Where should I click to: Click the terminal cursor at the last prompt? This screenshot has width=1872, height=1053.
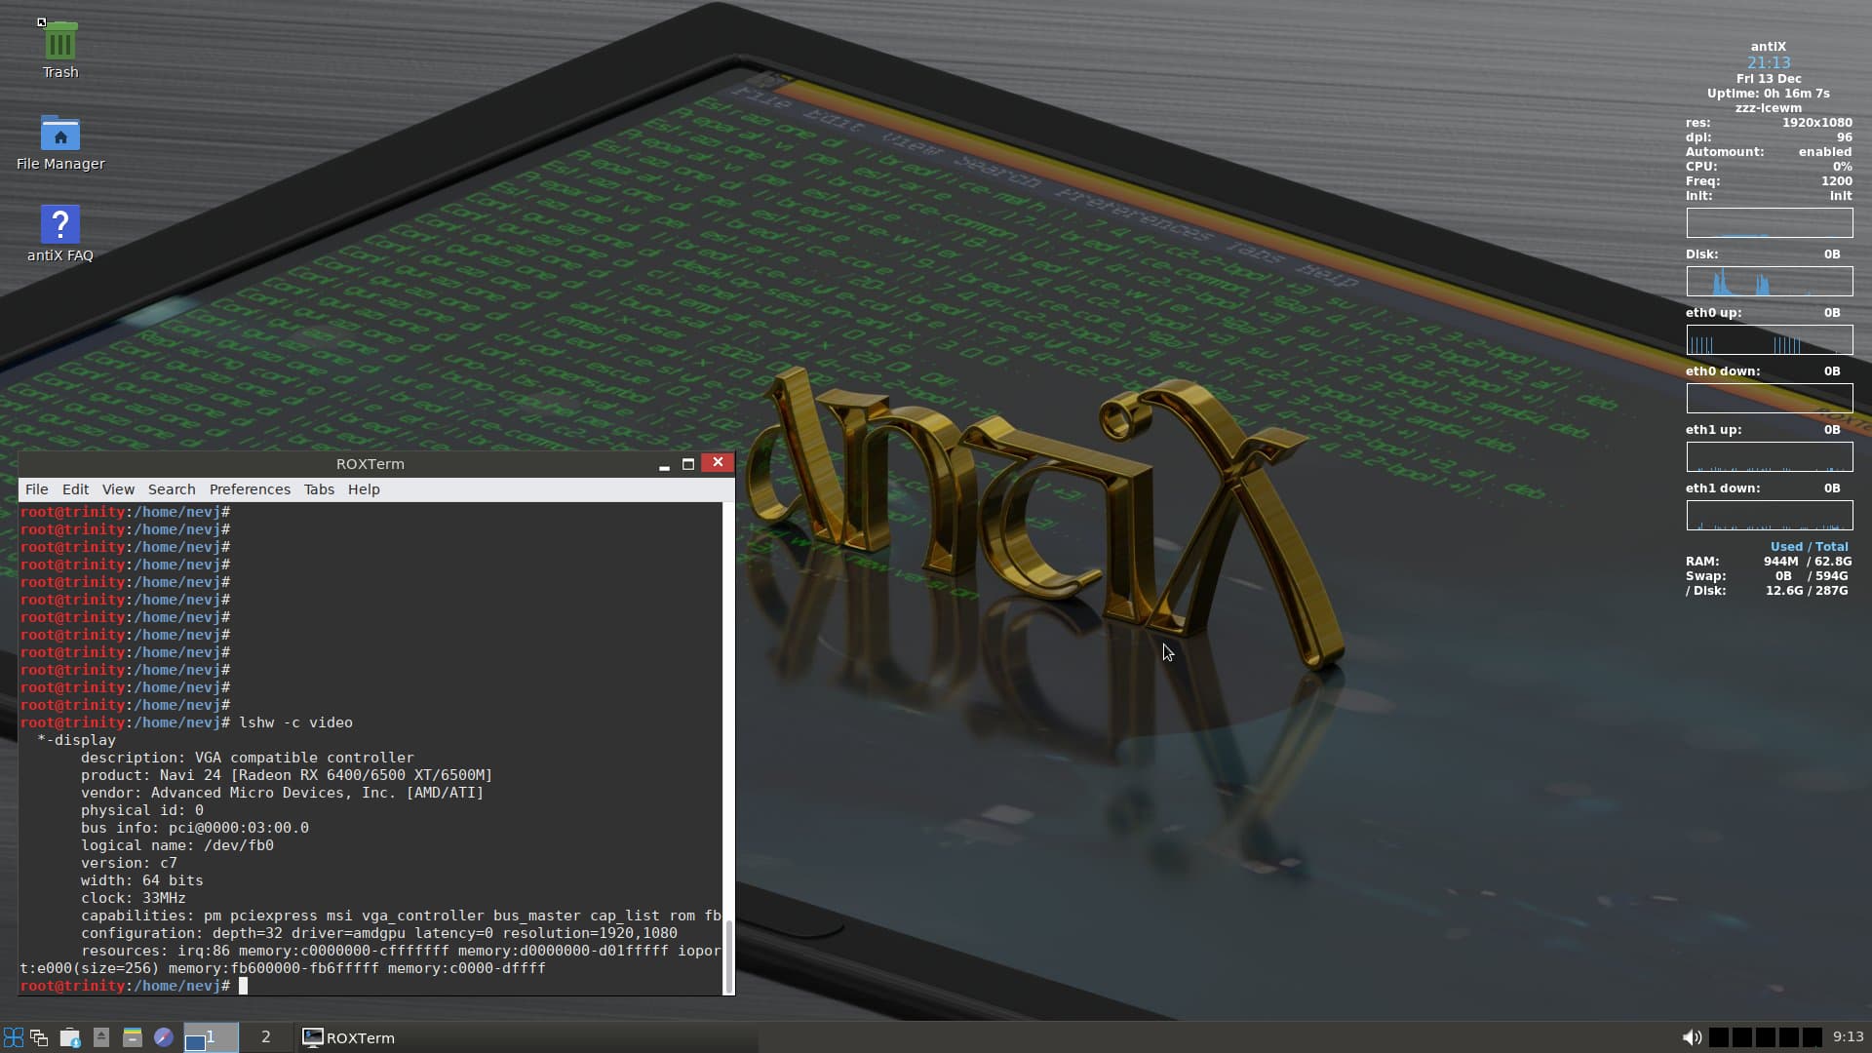244,986
